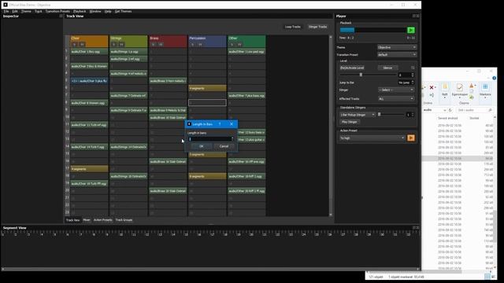Click the Silence button
Viewport: 504px width, 283px height.
pos(387,68)
